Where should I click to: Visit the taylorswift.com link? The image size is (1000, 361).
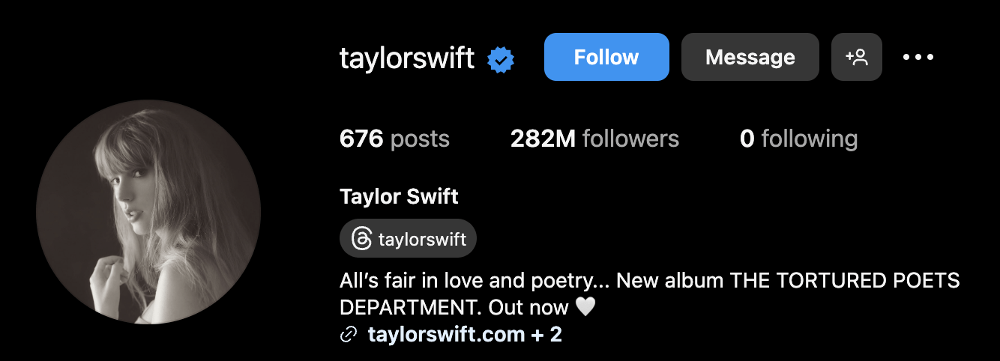[446, 334]
